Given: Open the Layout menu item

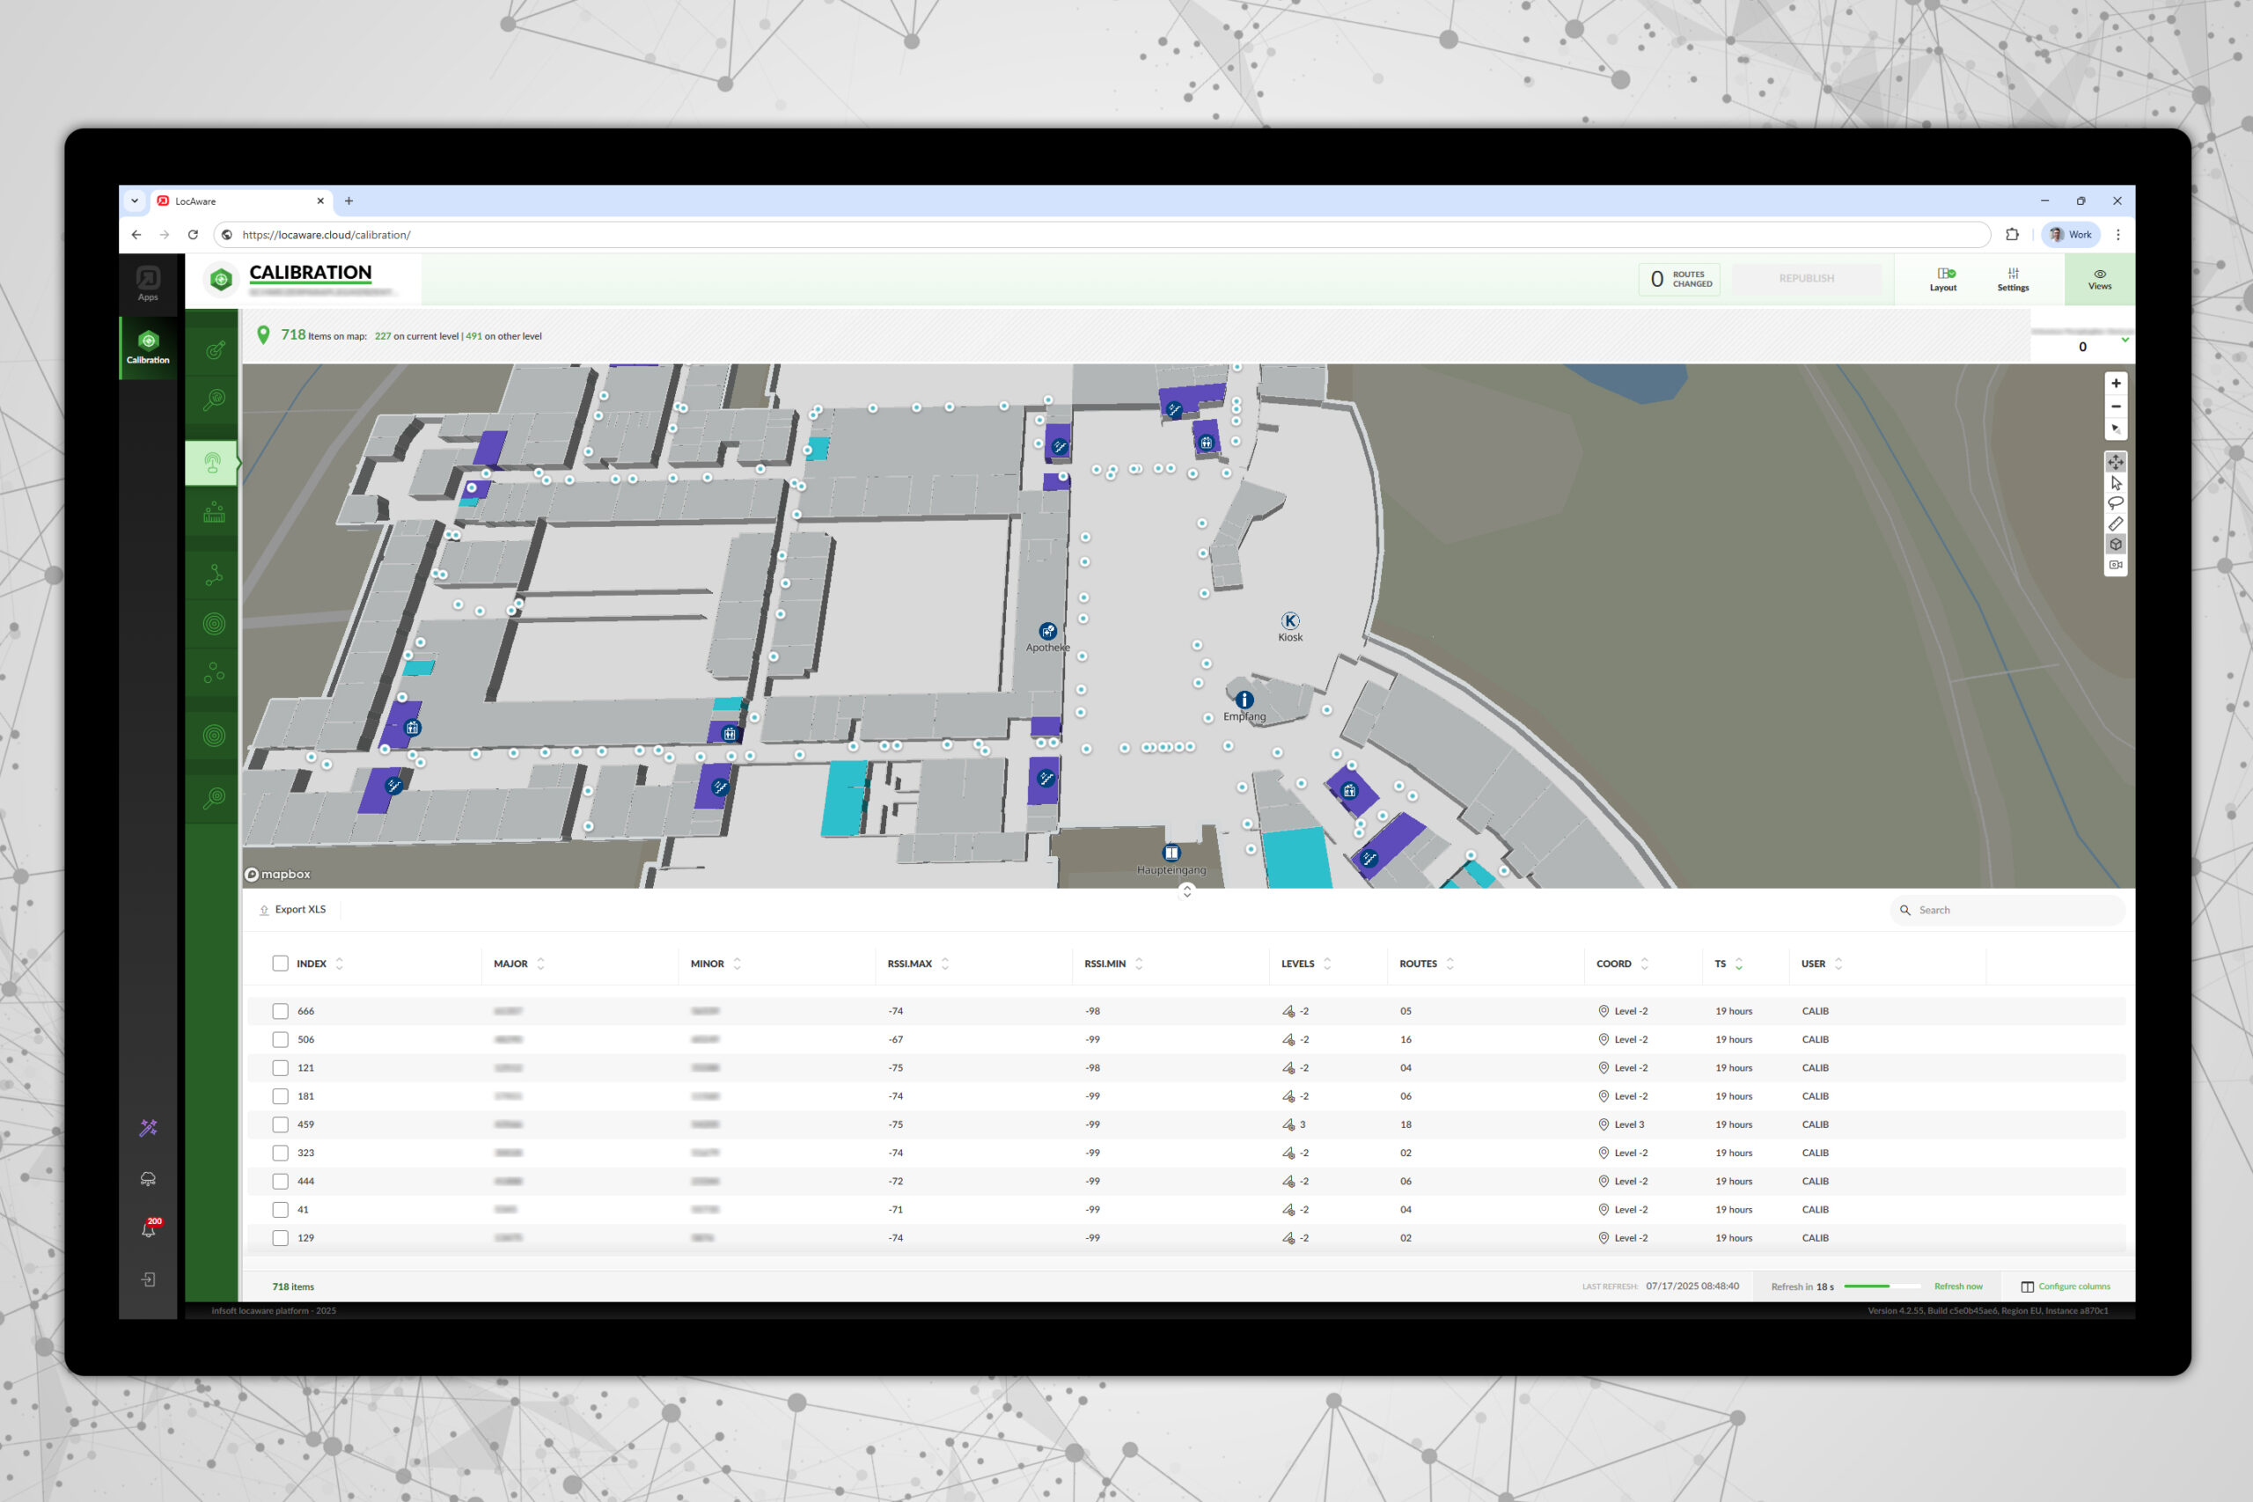Looking at the screenshot, I should pyautogui.click(x=1942, y=280).
